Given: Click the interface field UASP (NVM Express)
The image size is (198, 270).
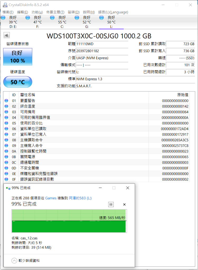Looking at the screenshot, I should coord(102,58).
